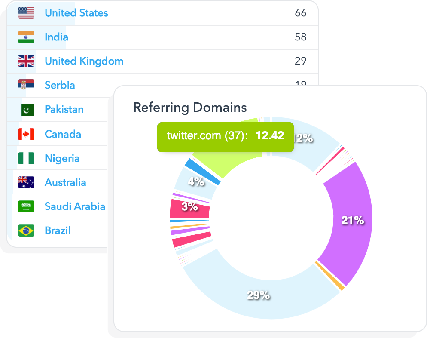The image size is (427, 338).
Task: Click the India flag icon
Action: tap(26, 37)
